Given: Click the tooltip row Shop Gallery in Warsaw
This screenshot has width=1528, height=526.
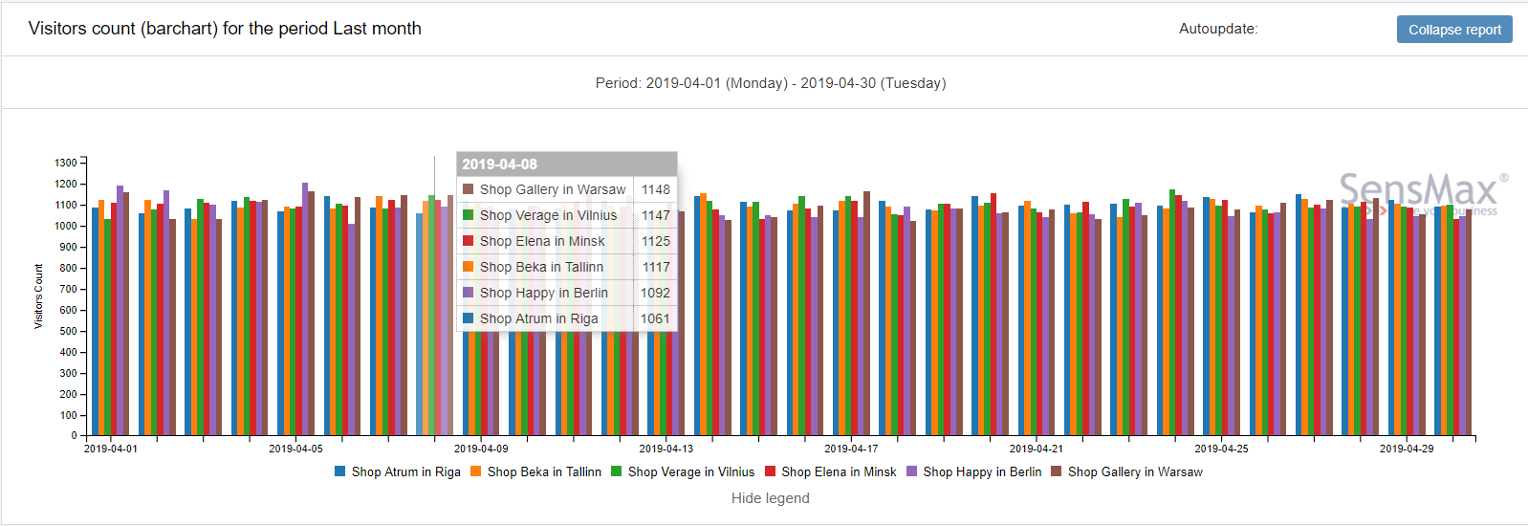Looking at the screenshot, I should (553, 189).
